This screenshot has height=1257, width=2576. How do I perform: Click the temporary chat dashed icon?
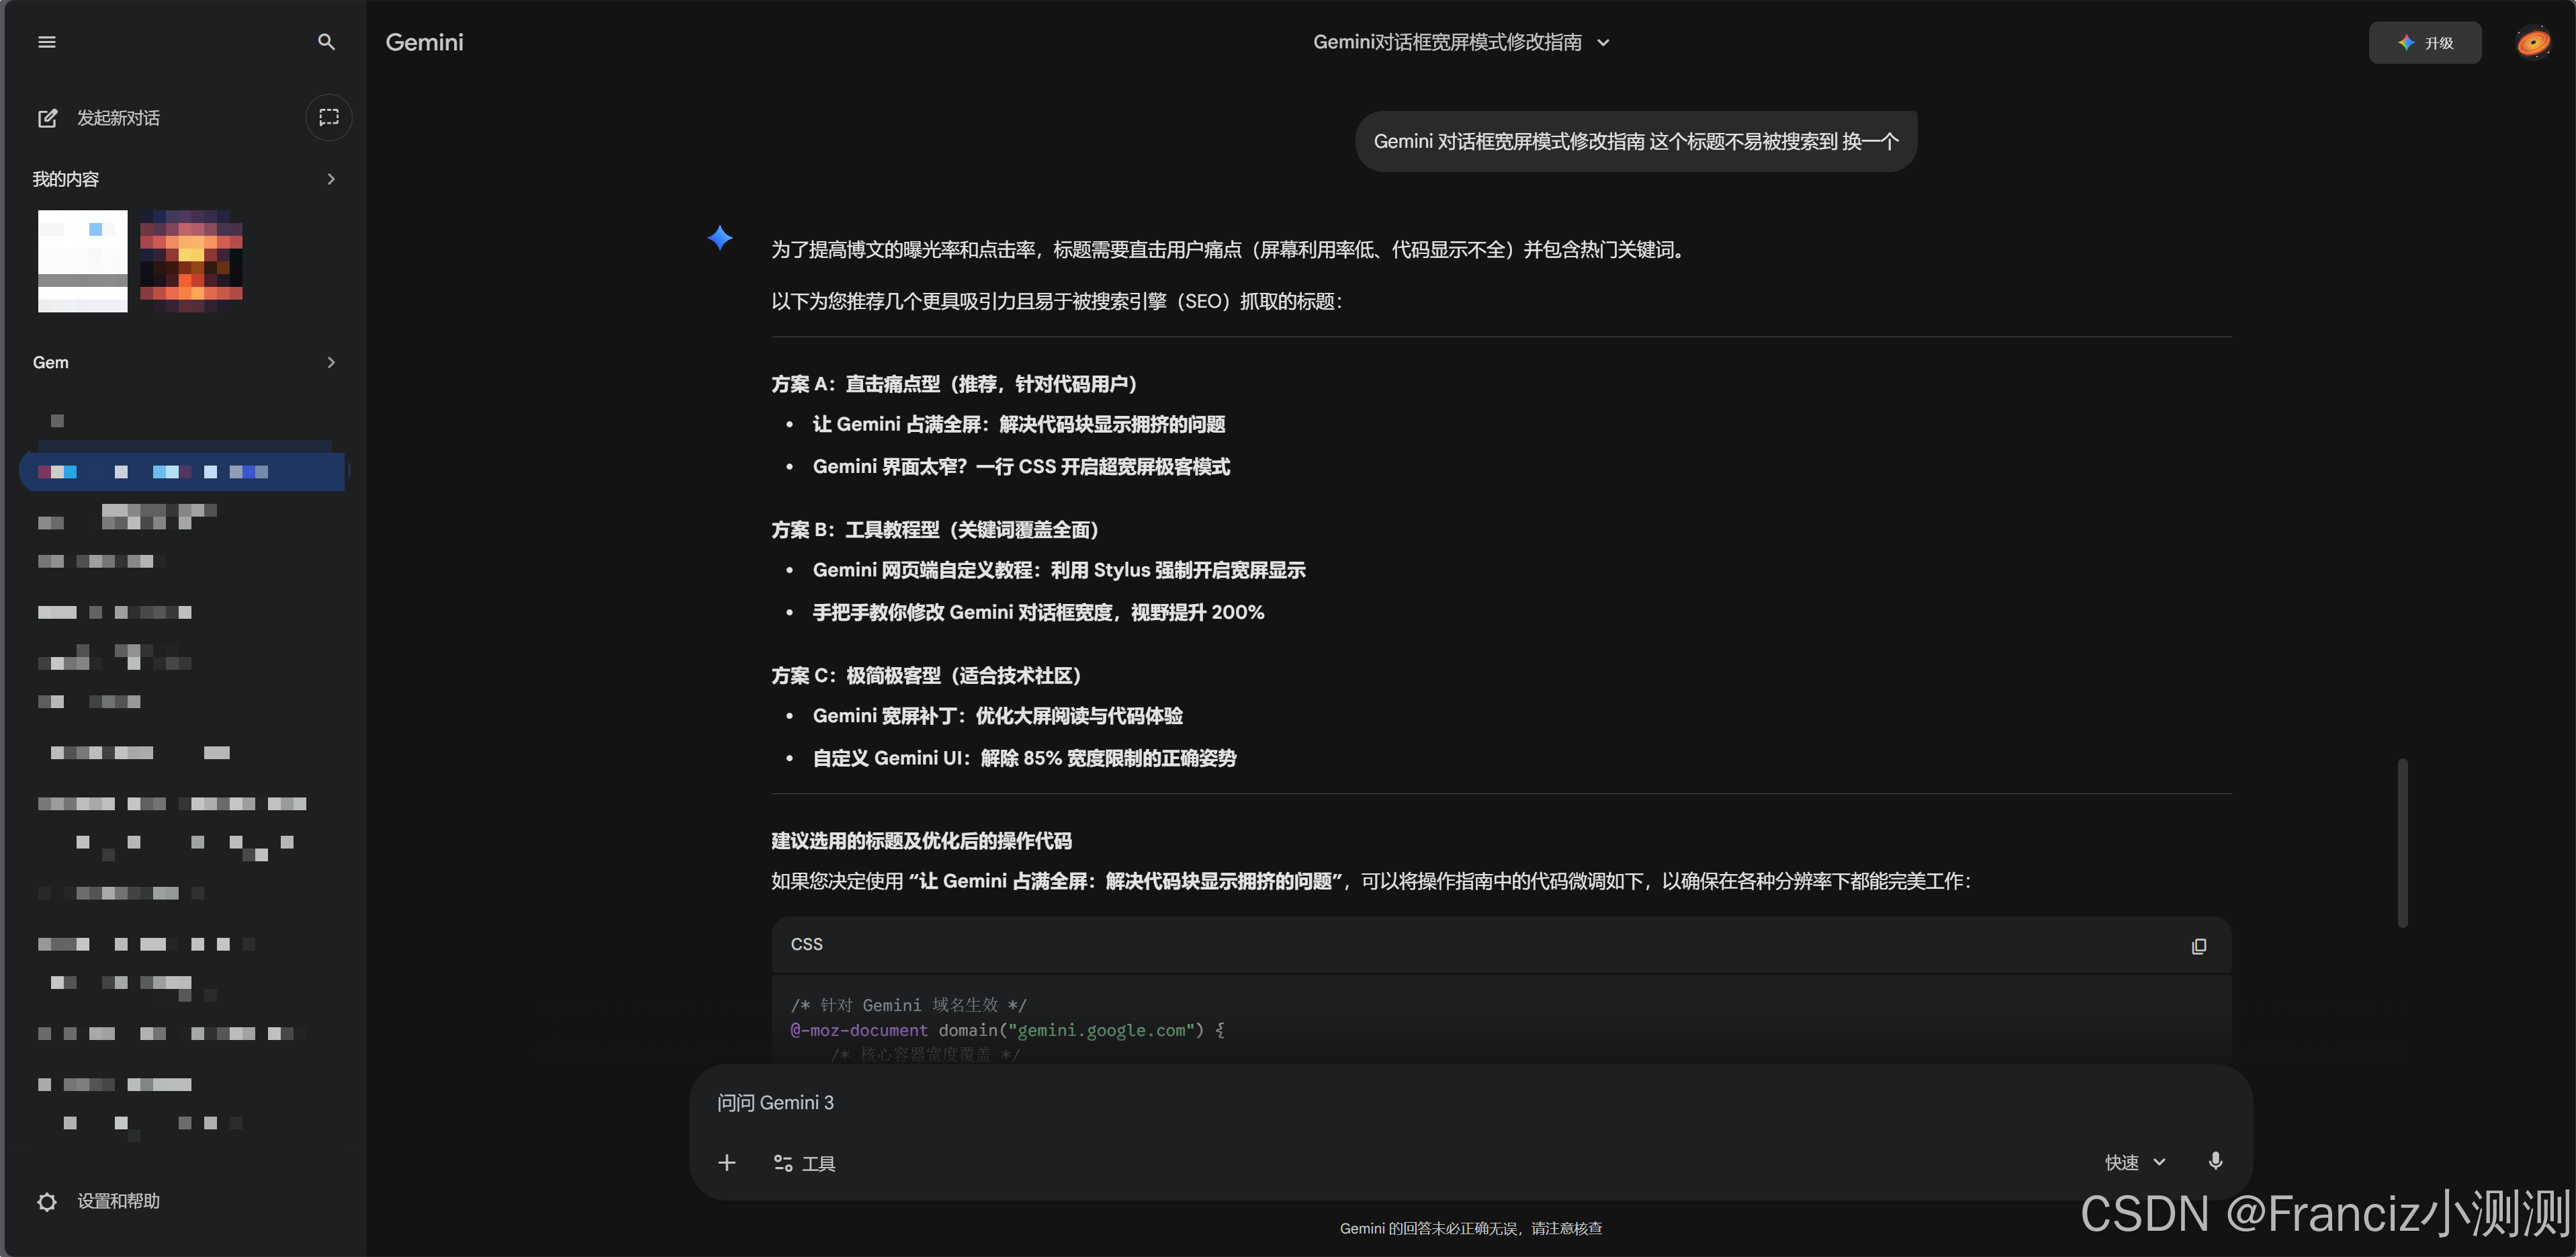(328, 118)
